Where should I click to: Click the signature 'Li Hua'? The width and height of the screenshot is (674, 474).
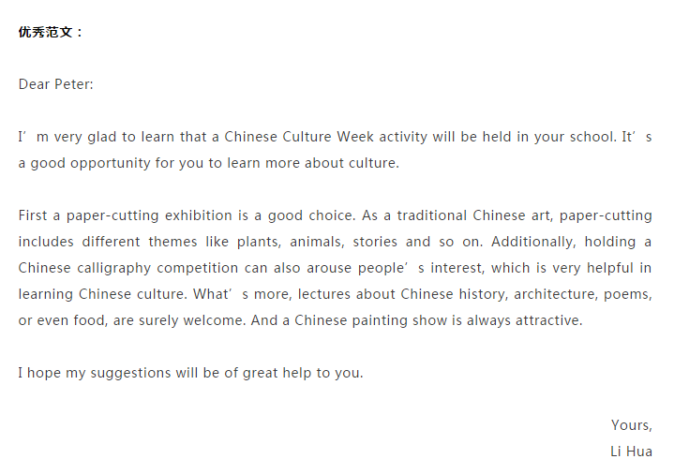[x=631, y=452]
